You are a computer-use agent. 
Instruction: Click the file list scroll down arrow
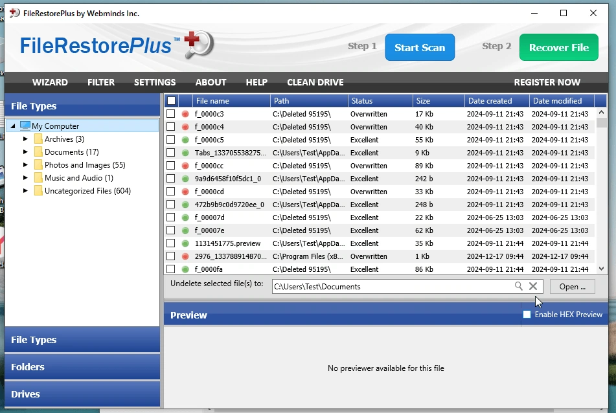[602, 269]
